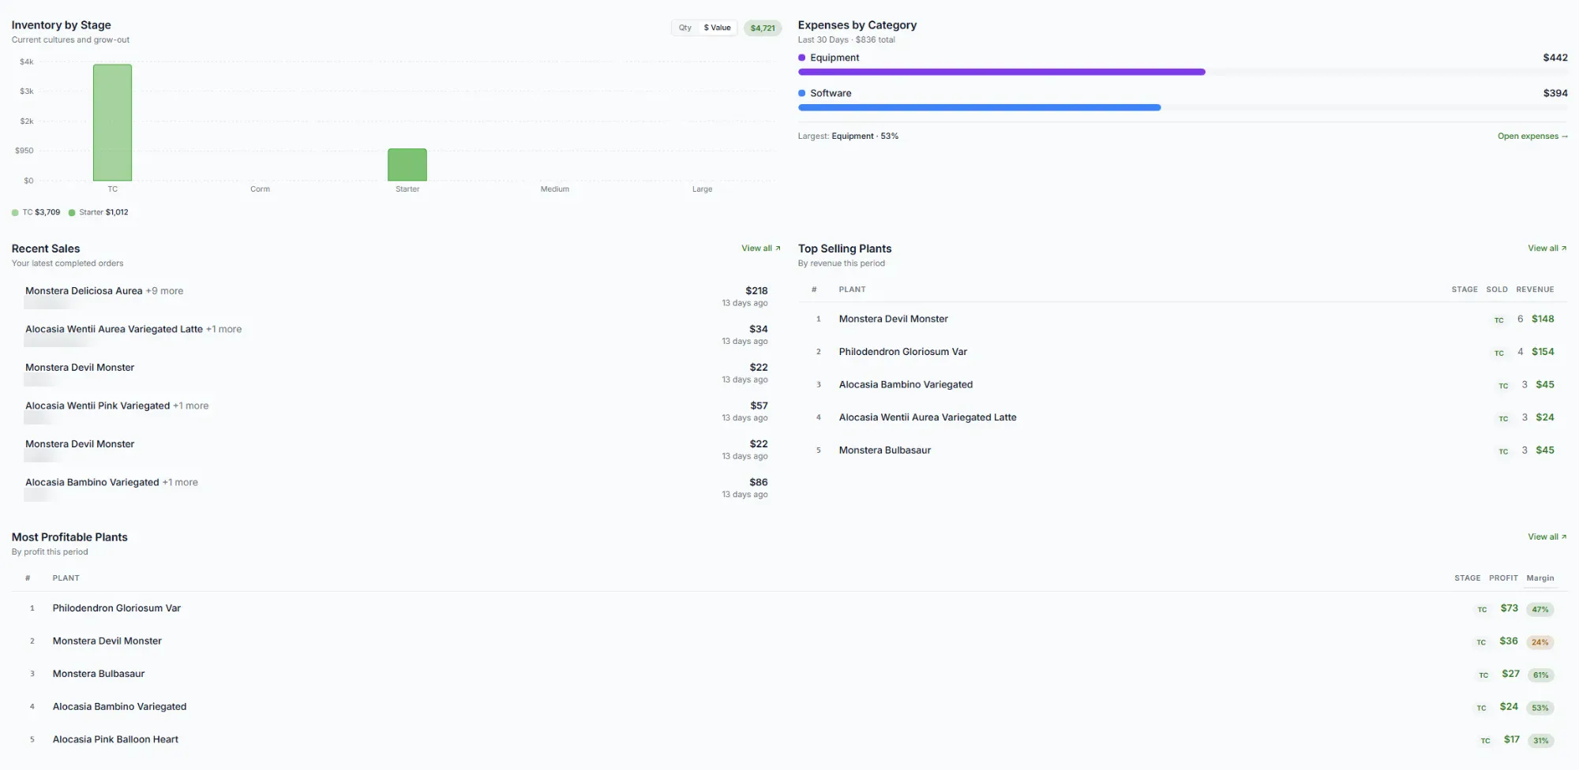Viewport: 1579px width, 770px height.
Task: Click the purple Equipment category dot
Action: click(802, 58)
